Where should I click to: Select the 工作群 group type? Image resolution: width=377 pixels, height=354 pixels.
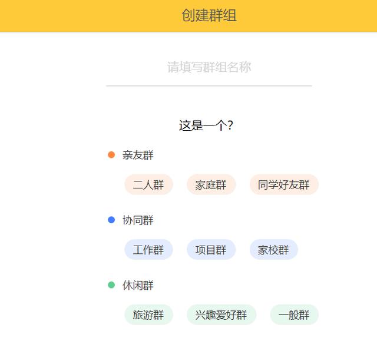click(148, 250)
